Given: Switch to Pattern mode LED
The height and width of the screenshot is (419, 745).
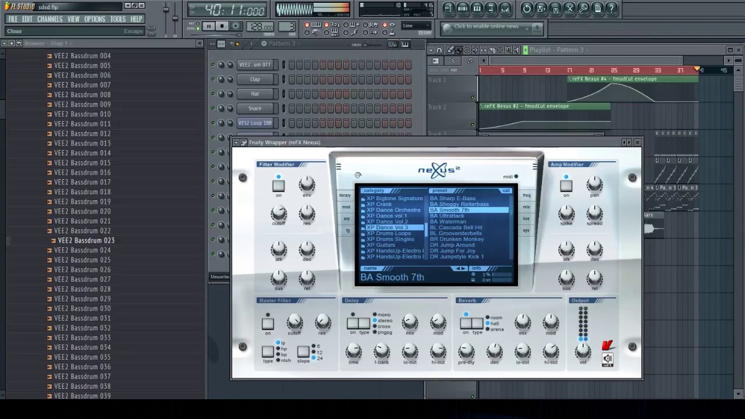Looking at the screenshot, I should [198, 23].
